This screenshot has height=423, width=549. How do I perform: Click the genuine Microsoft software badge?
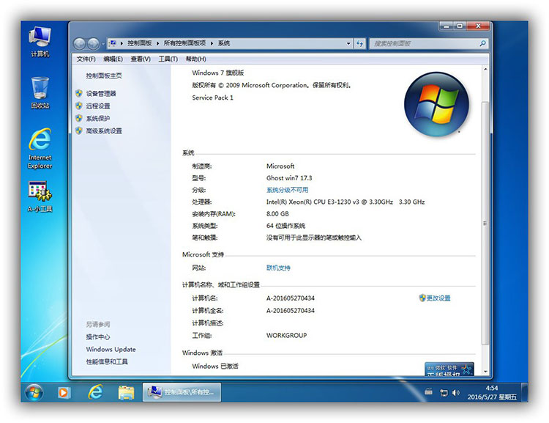(x=449, y=369)
